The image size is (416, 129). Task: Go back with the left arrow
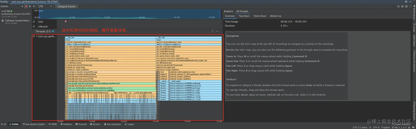[34, 6]
